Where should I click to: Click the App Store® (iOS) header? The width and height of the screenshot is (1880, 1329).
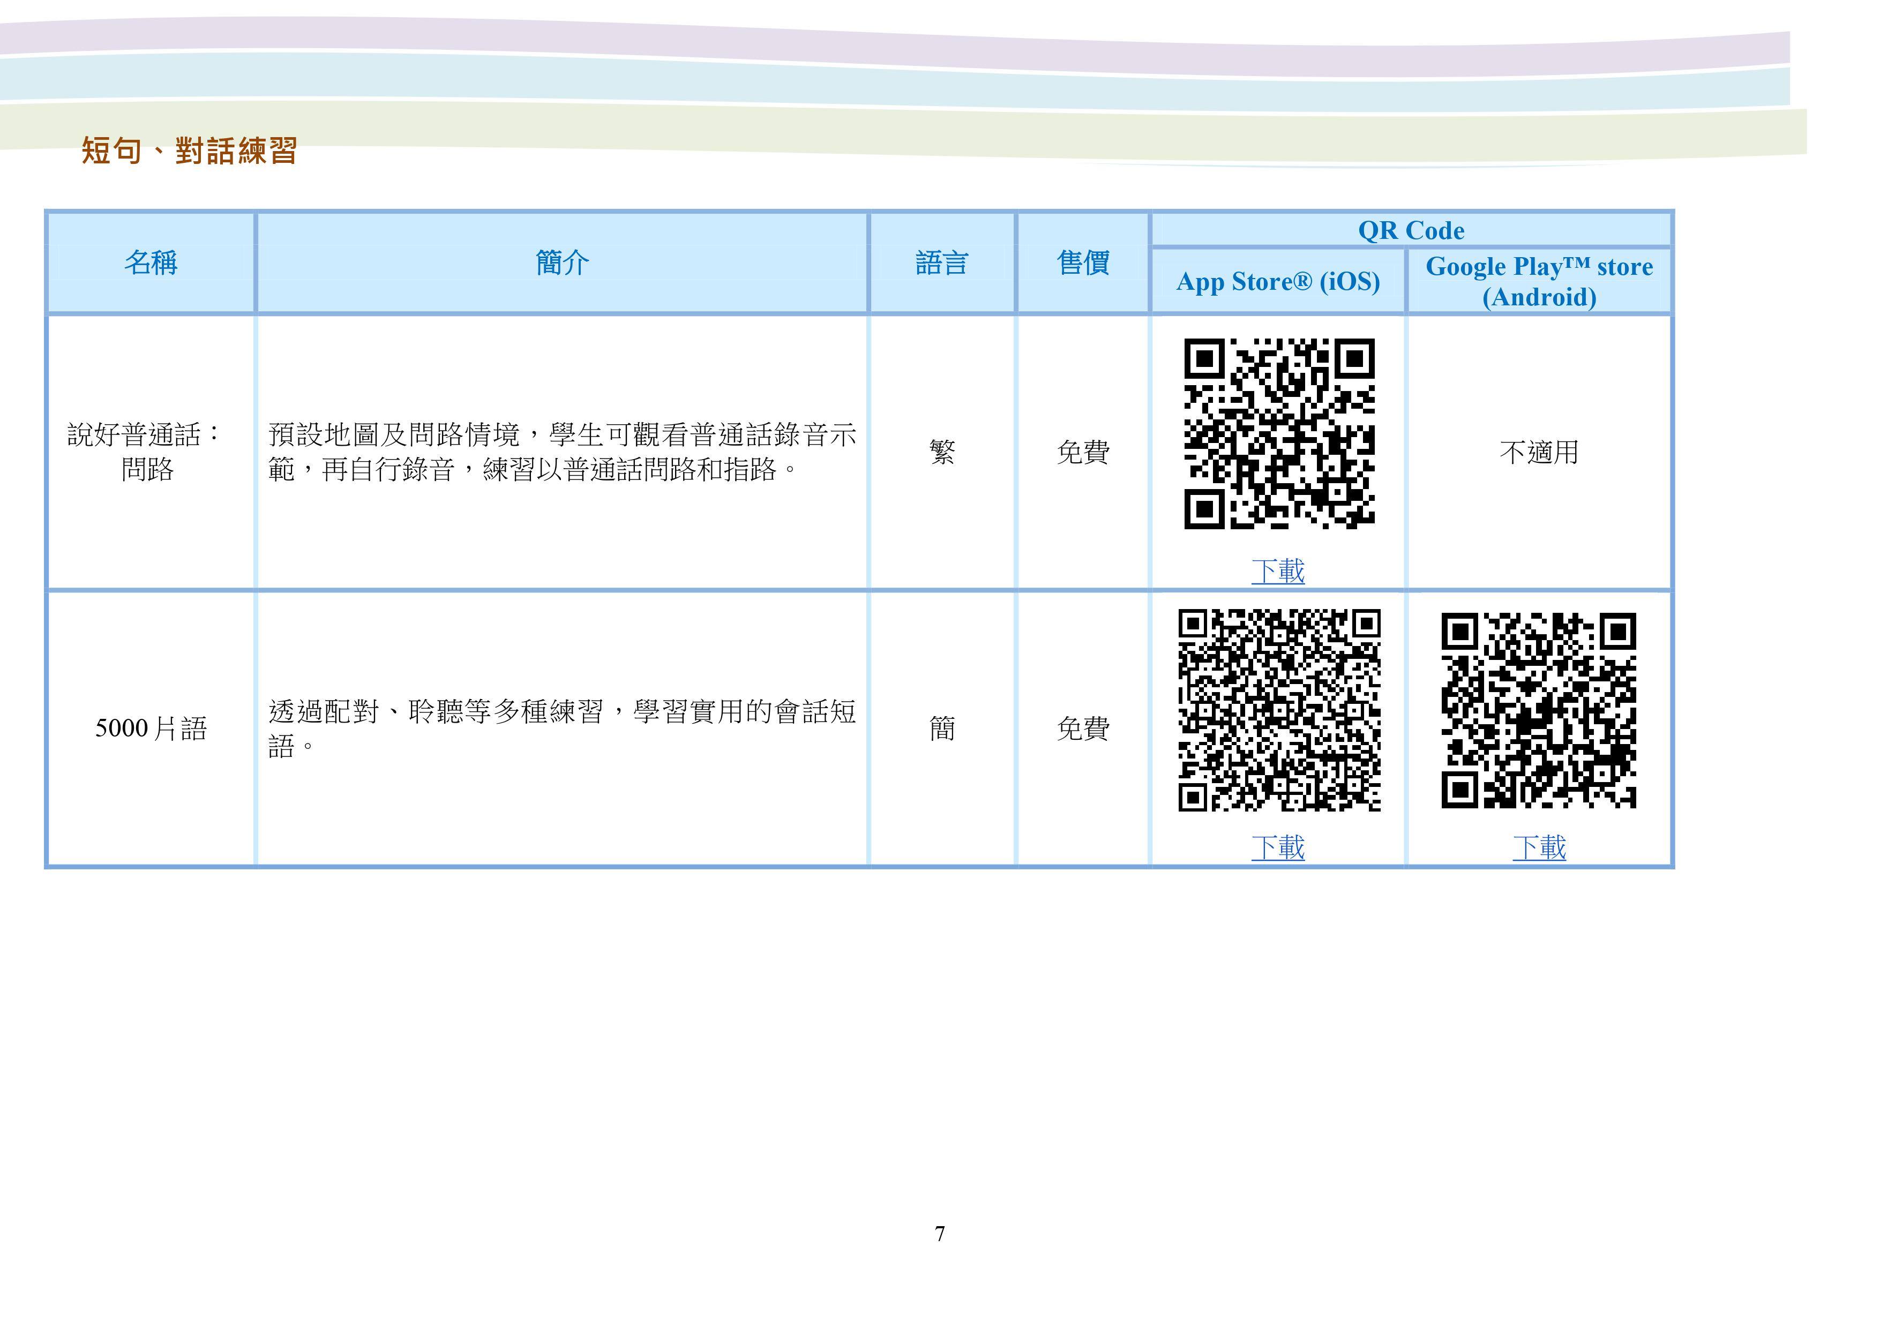click(1277, 282)
